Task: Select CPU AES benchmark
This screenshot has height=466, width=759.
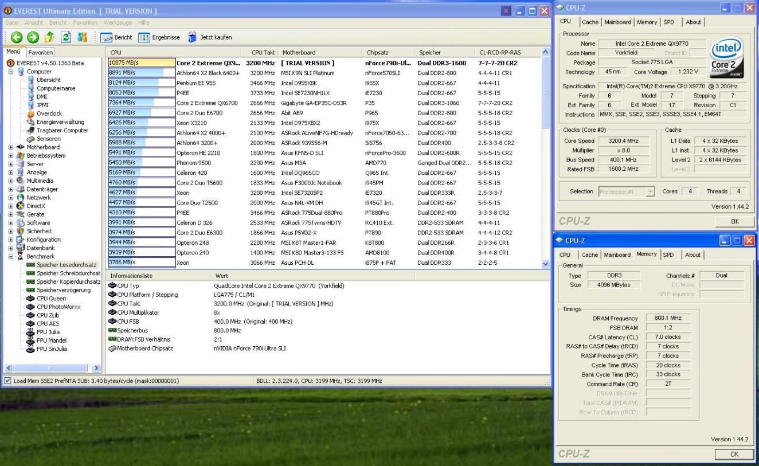Action: point(48,323)
